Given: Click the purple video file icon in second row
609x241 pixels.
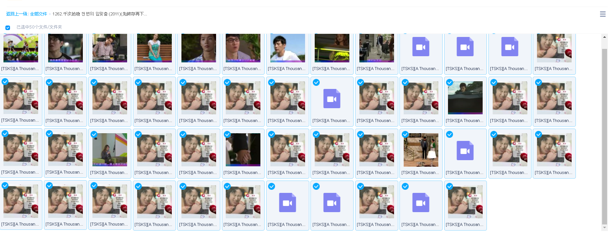Looking at the screenshot, I should 332,99.
